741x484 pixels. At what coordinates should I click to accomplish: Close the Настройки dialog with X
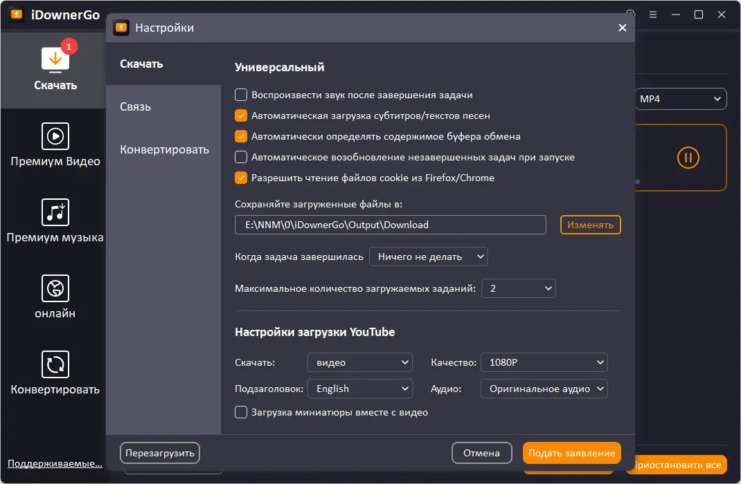coord(622,28)
